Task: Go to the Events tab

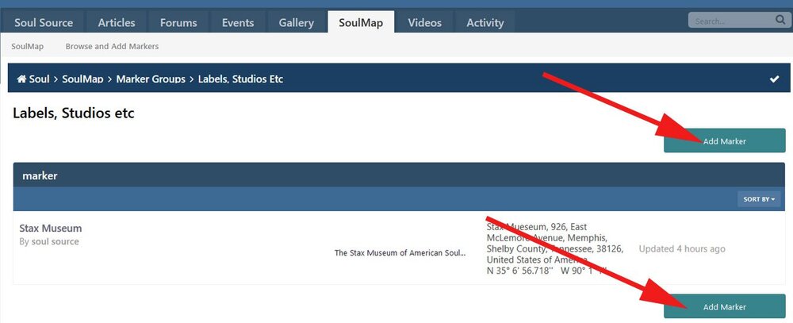Action: tap(238, 23)
